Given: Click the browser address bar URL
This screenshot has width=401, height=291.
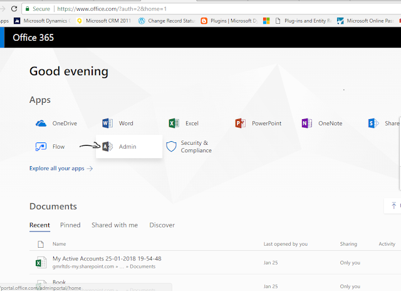Looking at the screenshot, I should [112, 9].
